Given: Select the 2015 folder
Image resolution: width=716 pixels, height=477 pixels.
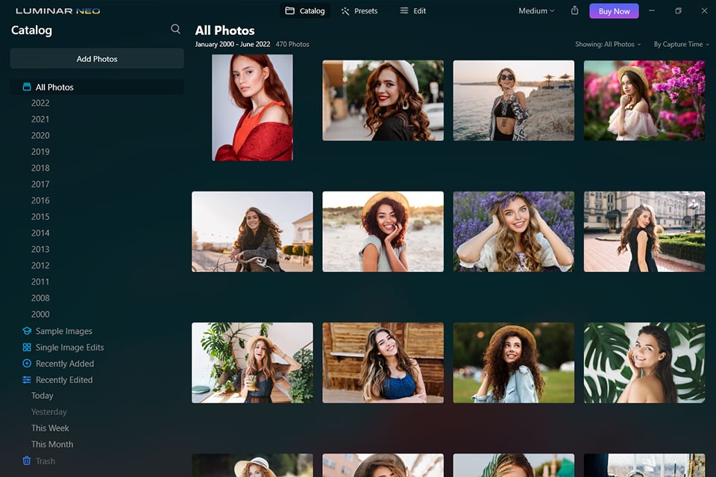Looking at the screenshot, I should click(x=40, y=217).
